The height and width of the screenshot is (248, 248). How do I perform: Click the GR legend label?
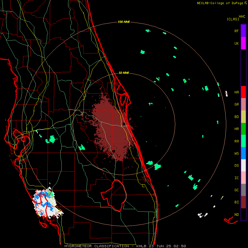point(236,104)
